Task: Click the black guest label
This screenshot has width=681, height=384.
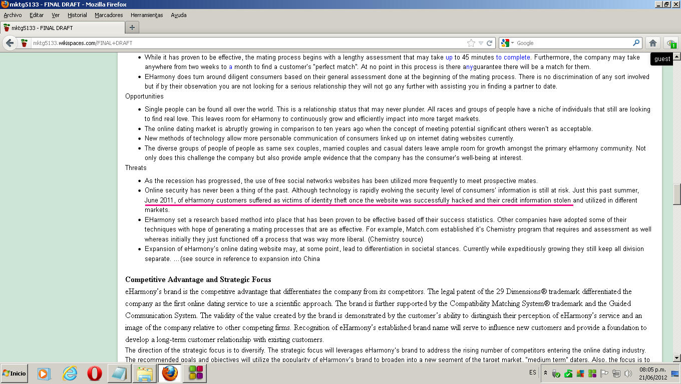Action: tap(662, 59)
